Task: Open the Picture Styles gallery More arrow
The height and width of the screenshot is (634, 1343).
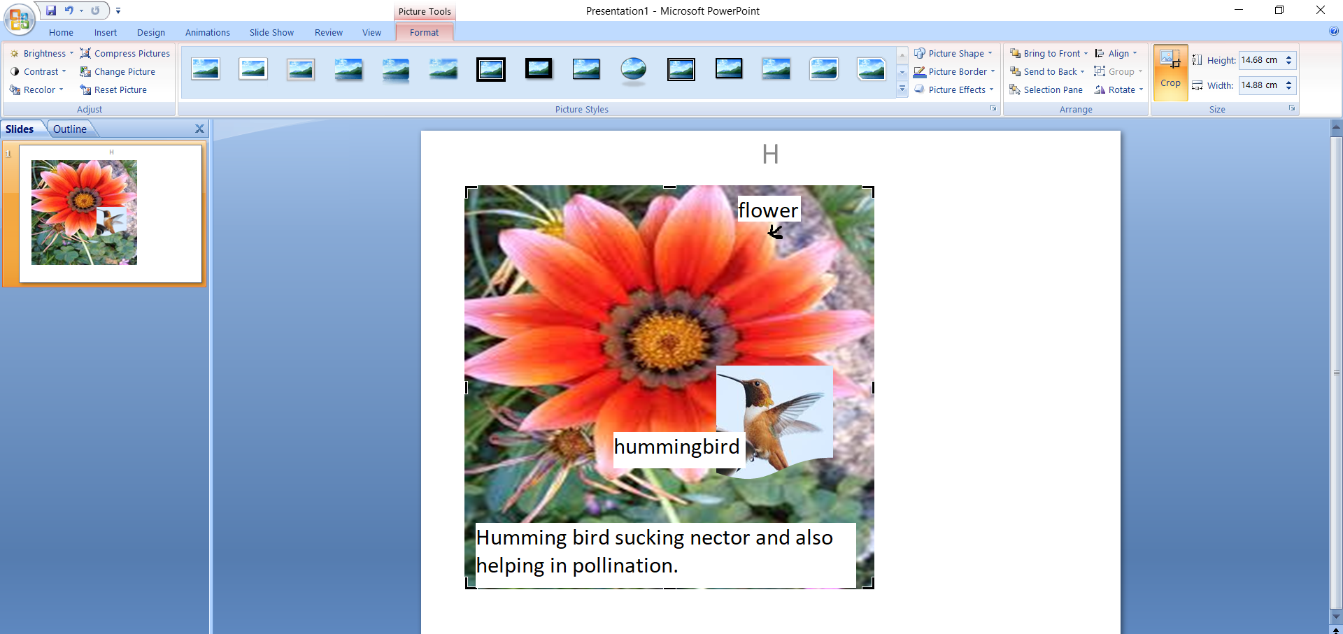Action: coord(902,89)
